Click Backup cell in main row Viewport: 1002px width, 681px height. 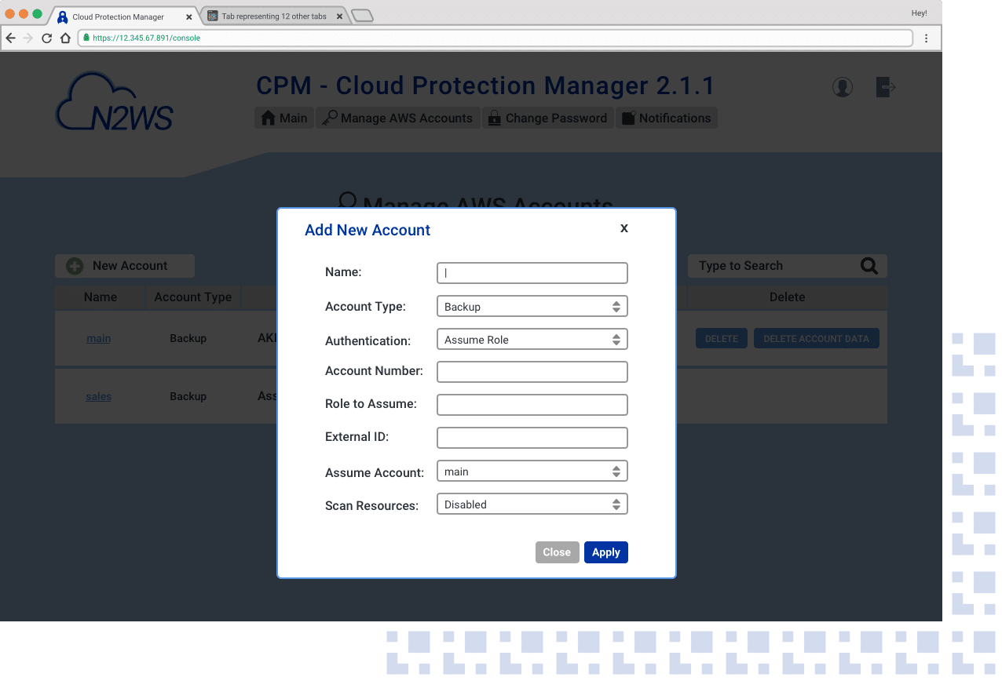(188, 339)
